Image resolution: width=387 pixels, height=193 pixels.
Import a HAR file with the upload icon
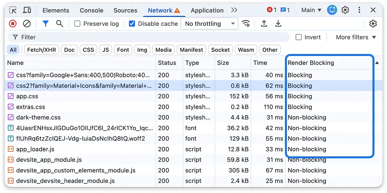coord(264,24)
